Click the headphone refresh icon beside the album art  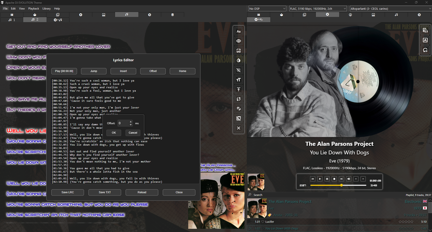coord(425,50)
